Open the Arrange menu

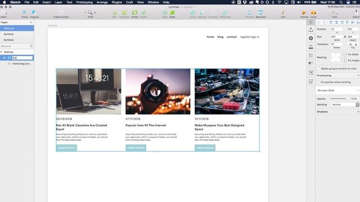point(102,2)
